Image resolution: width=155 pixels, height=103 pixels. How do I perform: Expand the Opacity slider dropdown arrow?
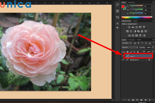coord(152,48)
